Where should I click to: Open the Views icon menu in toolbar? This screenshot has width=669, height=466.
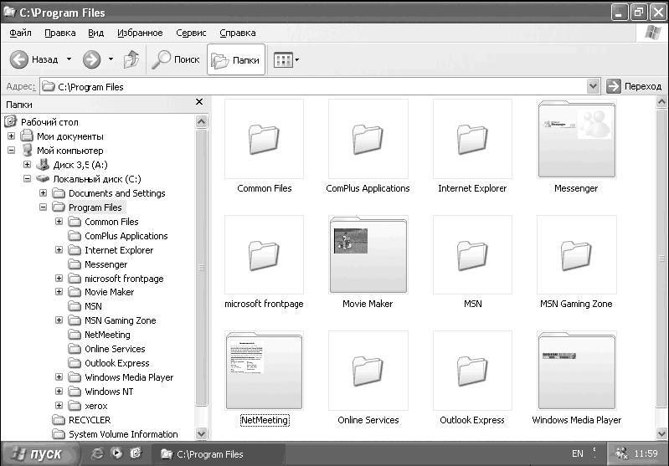point(286,60)
